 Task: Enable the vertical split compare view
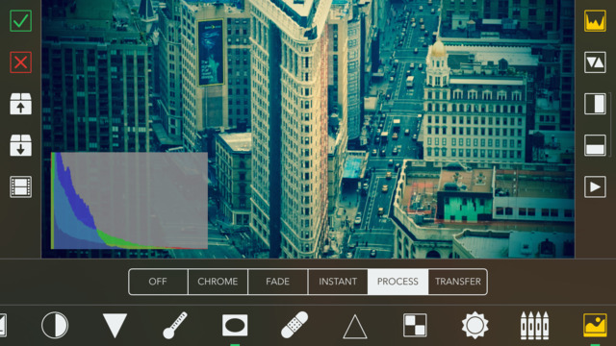point(595,104)
